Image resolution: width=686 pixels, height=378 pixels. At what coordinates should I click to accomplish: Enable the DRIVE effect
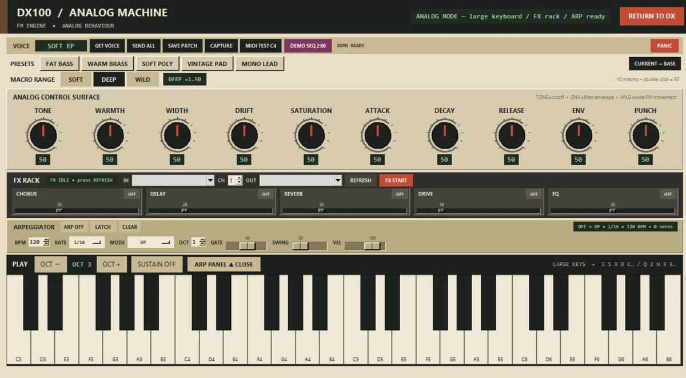534,194
